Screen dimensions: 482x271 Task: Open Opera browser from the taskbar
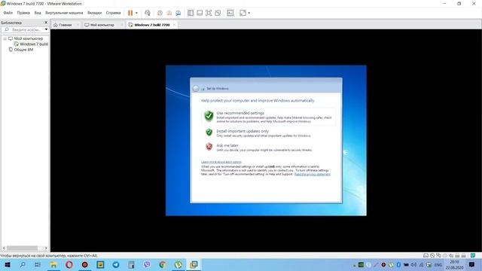pyautogui.click(x=69, y=264)
